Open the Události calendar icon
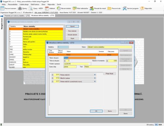The image size is (164, 126). point(47,9)
